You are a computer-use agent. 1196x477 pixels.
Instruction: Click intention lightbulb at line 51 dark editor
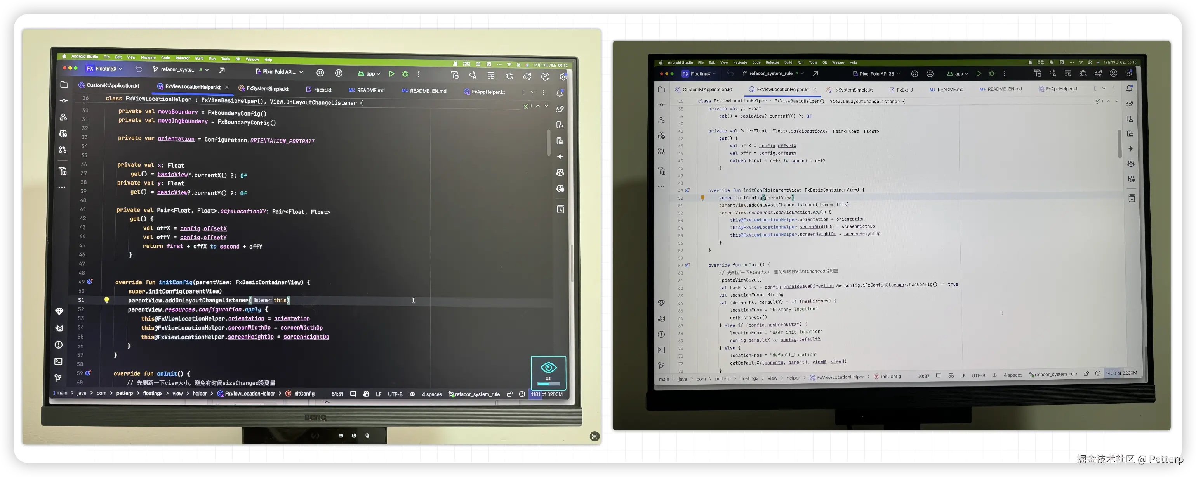106,300
